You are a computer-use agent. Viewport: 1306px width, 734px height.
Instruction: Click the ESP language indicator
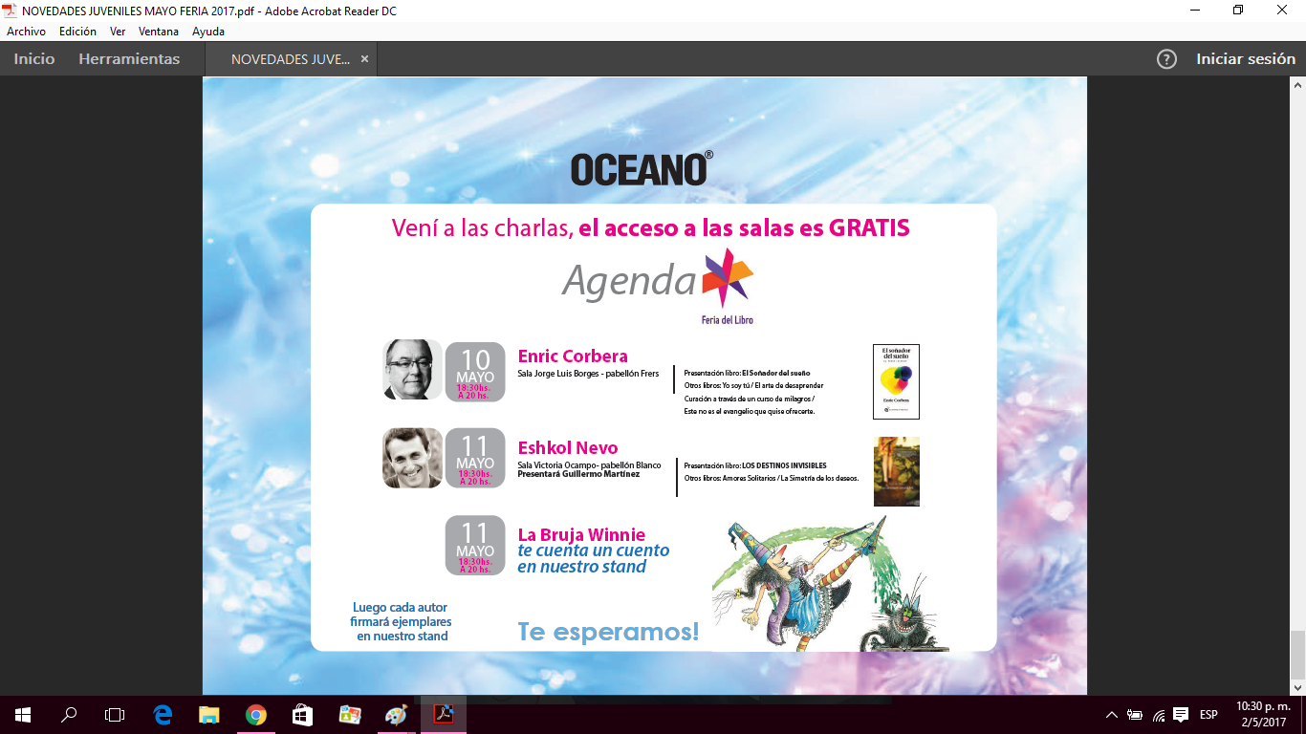1208,715
